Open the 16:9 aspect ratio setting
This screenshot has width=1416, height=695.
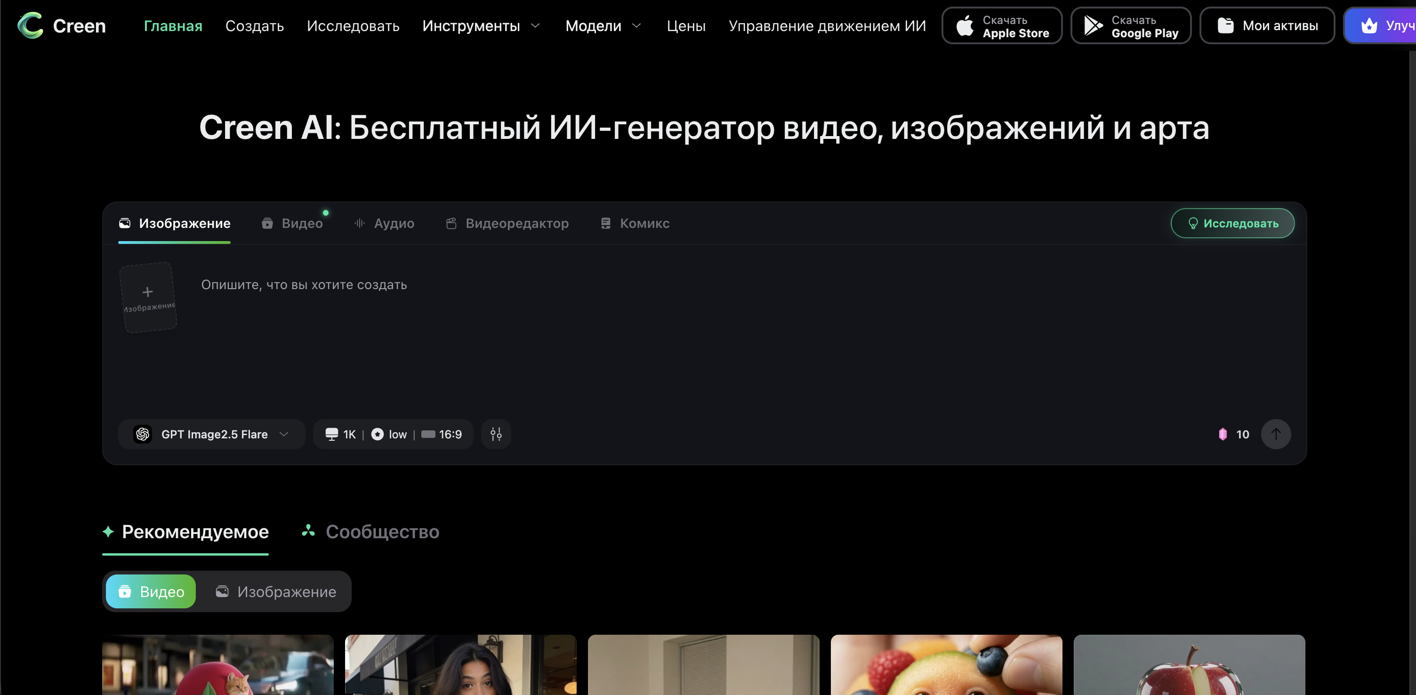[442, 434]
